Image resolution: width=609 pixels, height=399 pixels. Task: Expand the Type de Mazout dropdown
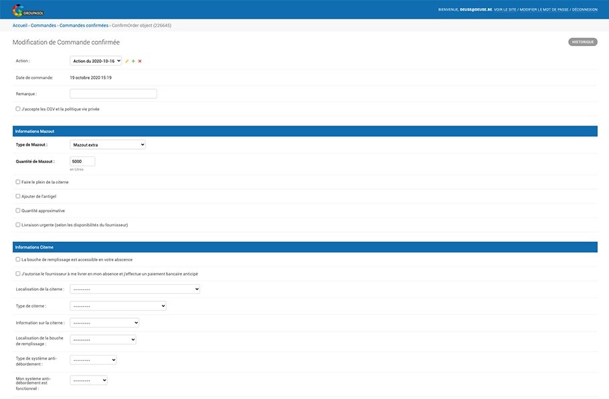tap(107, 144)
